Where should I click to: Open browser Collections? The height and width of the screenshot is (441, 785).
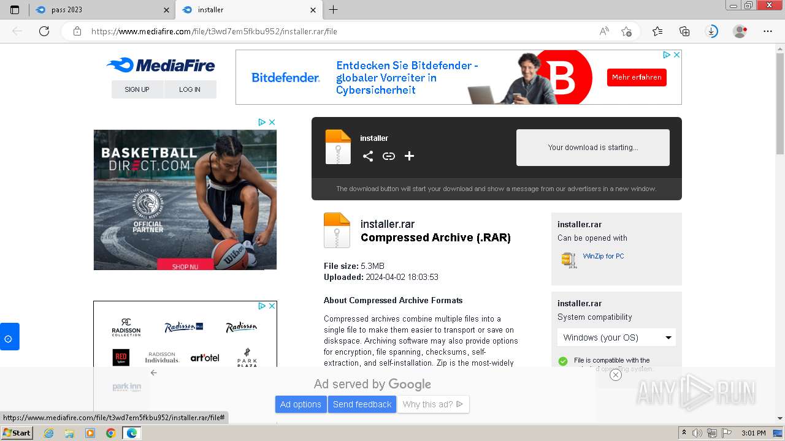pos(684,31)
